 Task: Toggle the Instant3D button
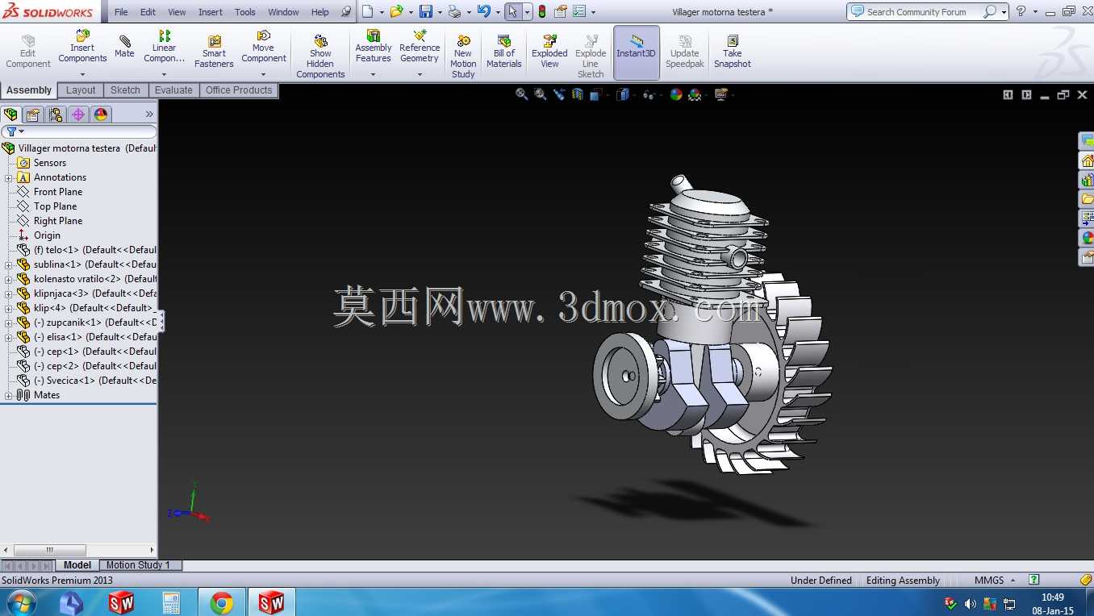637,52
